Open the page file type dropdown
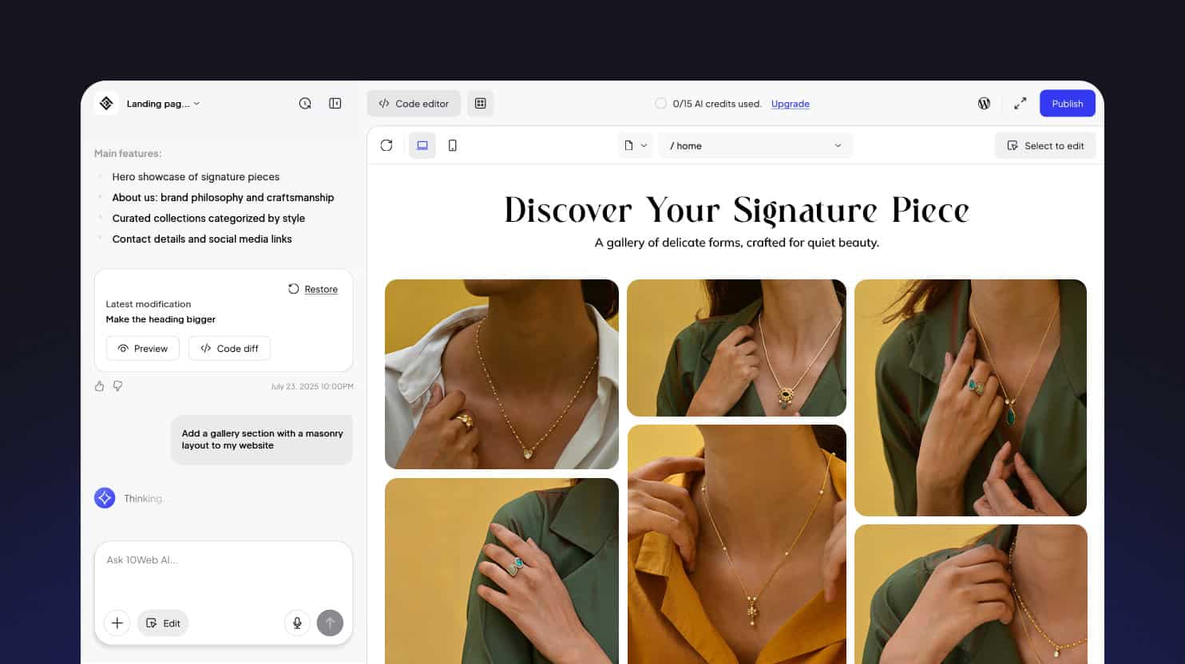Image resolution: width=1185 pixels, height=664 pixels. point(636,145)
